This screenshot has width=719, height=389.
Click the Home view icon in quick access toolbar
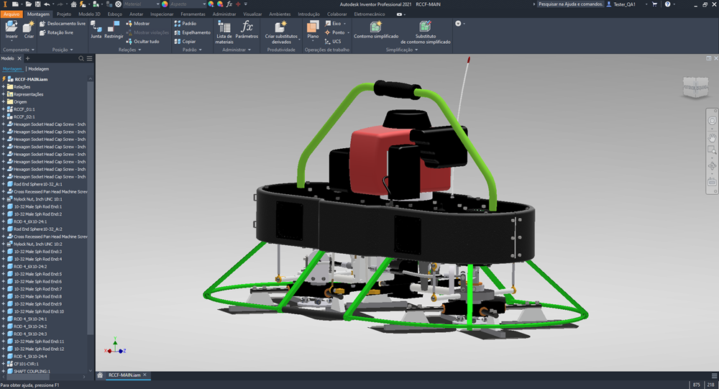click(x=73, y=4)
